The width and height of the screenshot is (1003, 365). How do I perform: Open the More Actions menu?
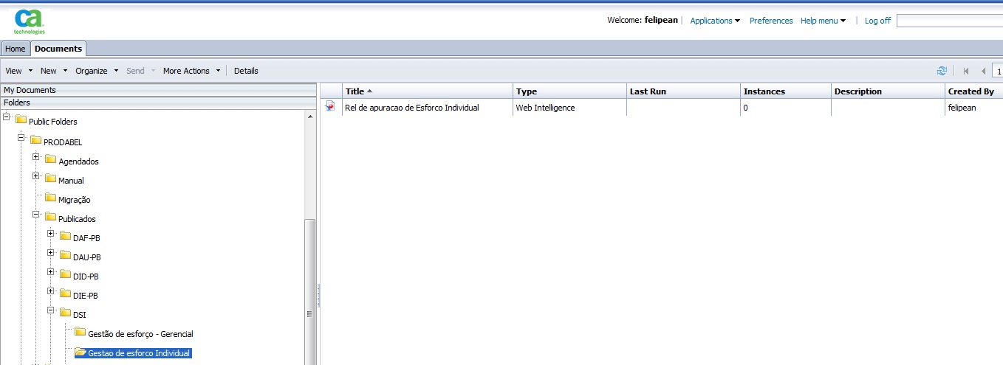(192, 71)
